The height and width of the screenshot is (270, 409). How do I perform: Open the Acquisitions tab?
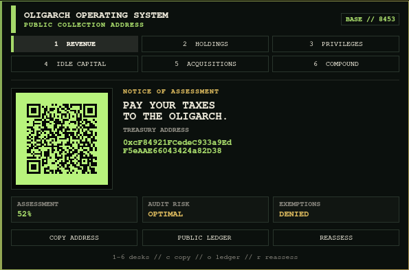[205, 64]
